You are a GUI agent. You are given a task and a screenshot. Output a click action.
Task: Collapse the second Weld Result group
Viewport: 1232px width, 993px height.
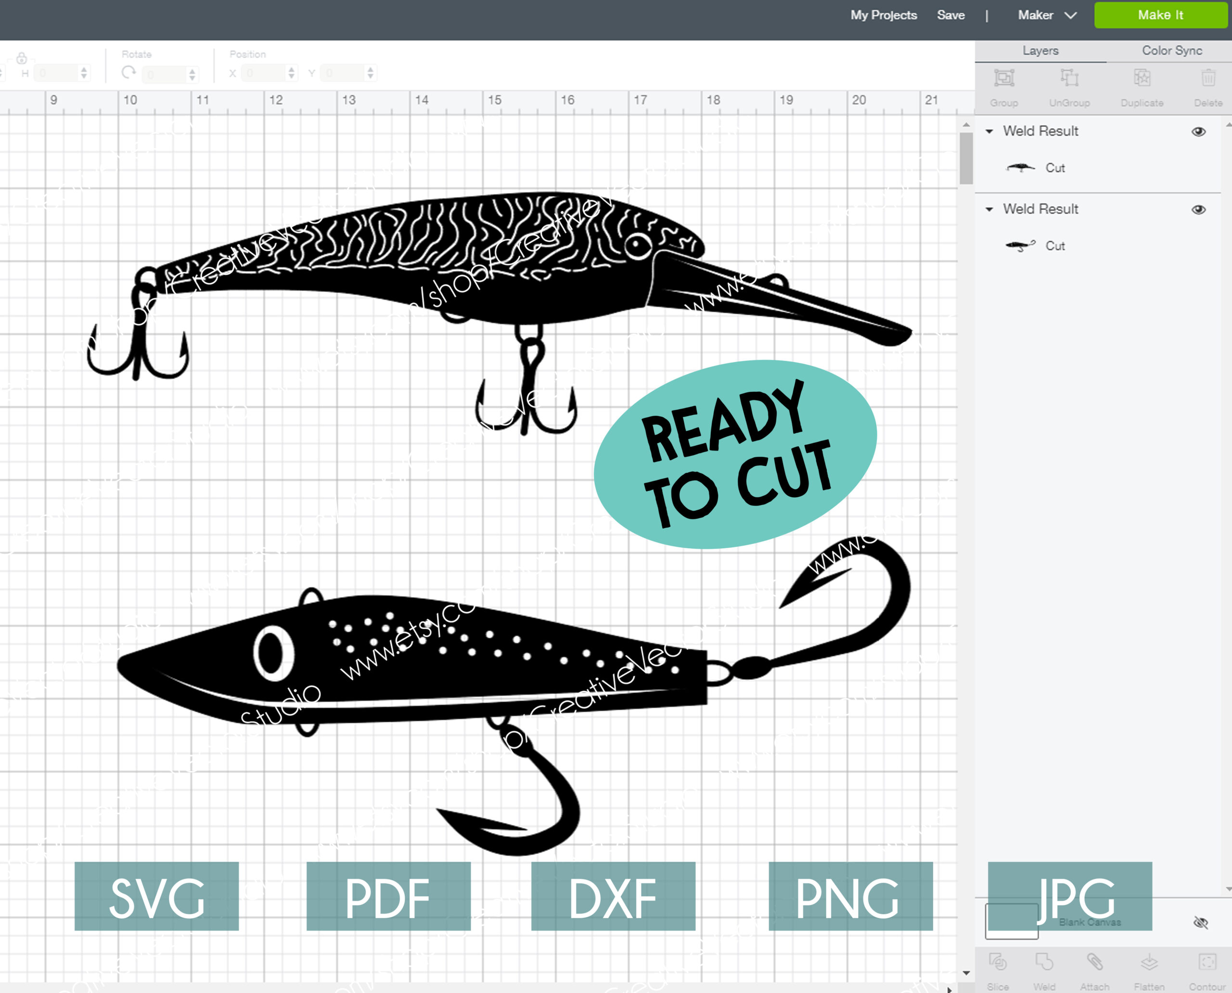point(989,209)
